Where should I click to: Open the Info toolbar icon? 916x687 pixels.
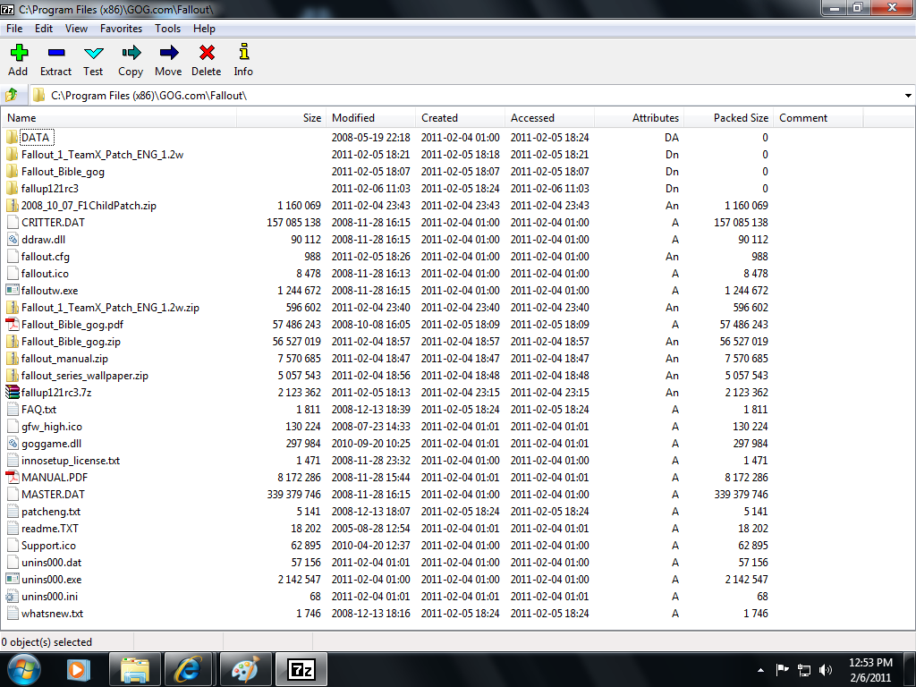(244, 52)
